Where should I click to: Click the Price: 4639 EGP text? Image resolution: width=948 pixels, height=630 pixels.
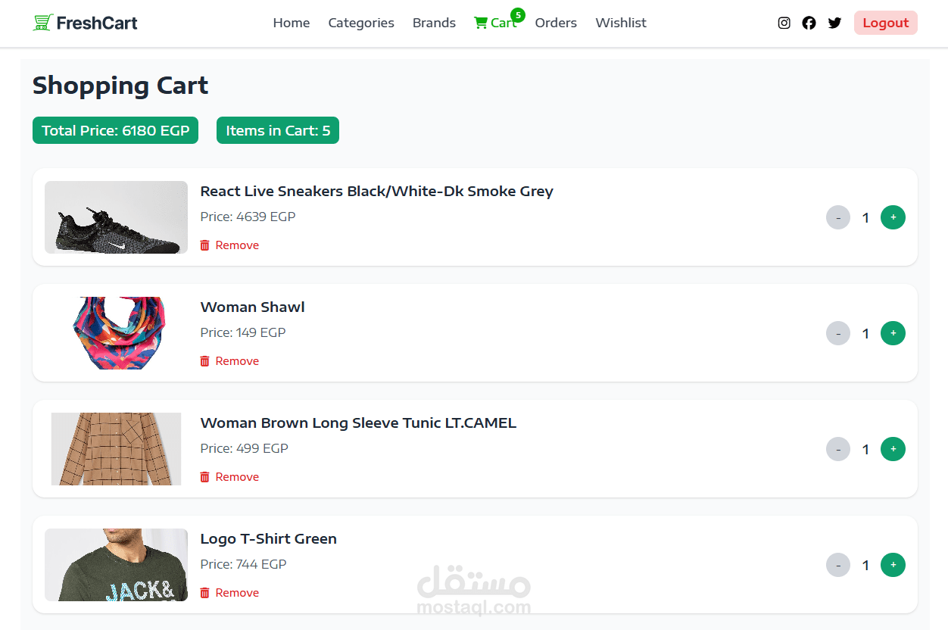point(248,217)
